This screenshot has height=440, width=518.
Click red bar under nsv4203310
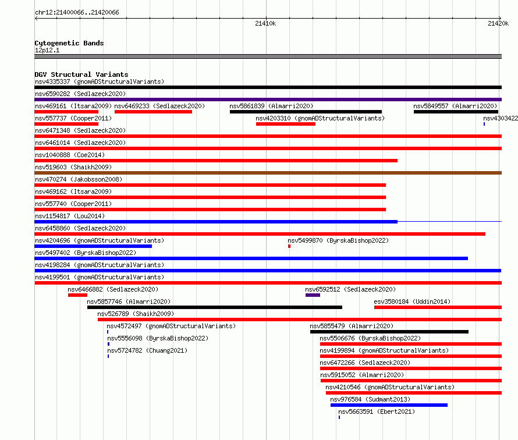coord(286,124)
